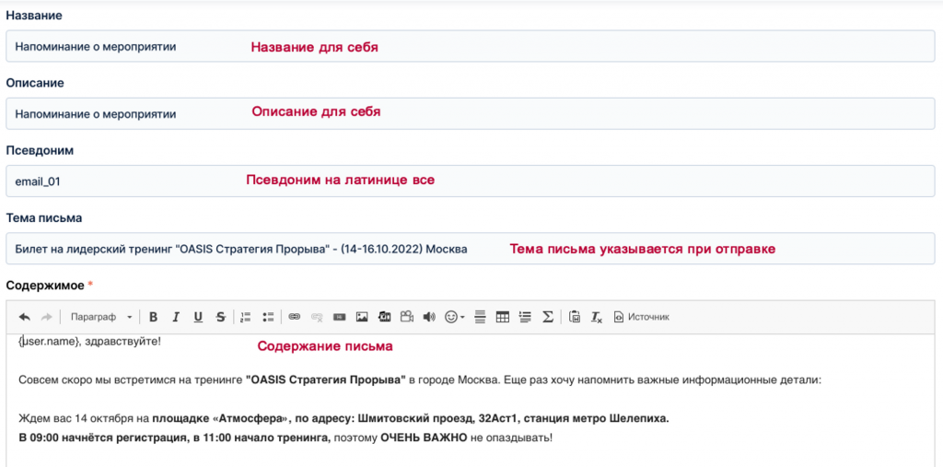Viewport: 943px width, 467px height.
Task: Click the words "ОЧЕНЬ ВАЖНО" in the body
Action: point(424,438)
